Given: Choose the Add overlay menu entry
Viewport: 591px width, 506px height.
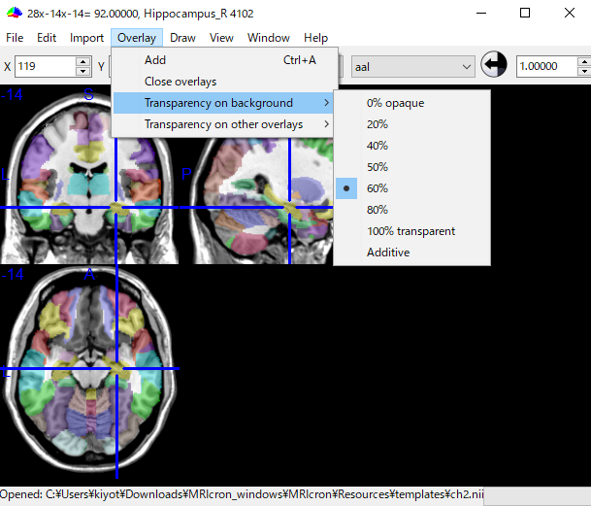Looking at the screenshot, I should [x=155, y=60].
